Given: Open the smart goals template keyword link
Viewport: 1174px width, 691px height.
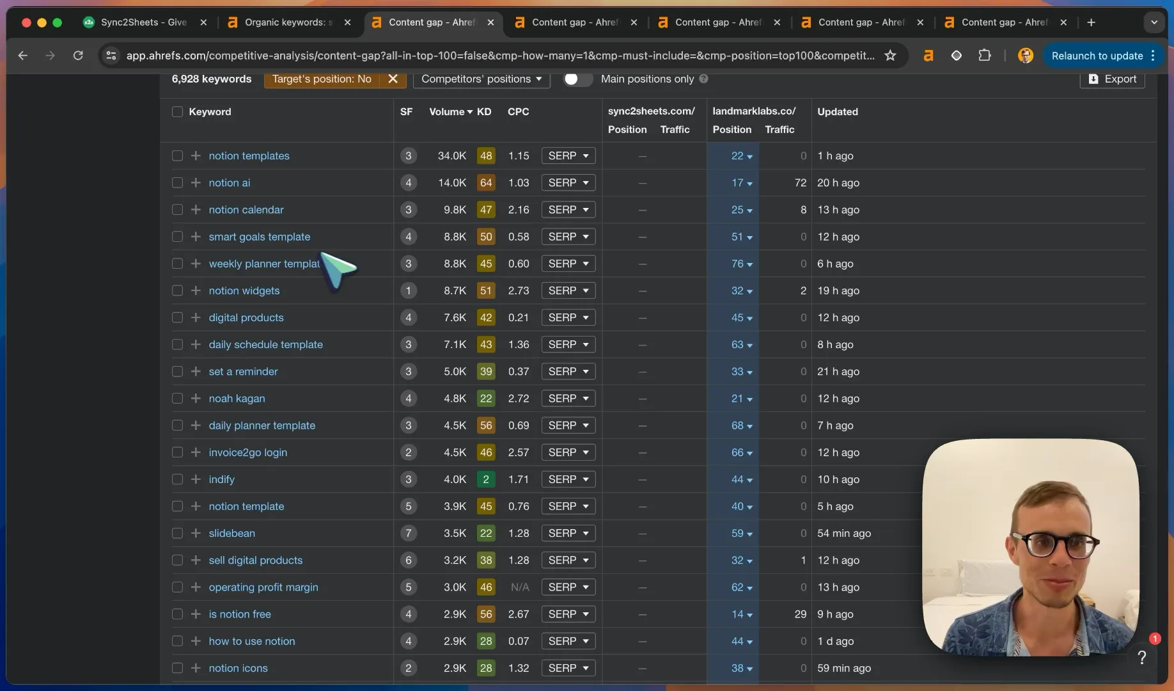Looking at the screenshot, I should 259,237.
